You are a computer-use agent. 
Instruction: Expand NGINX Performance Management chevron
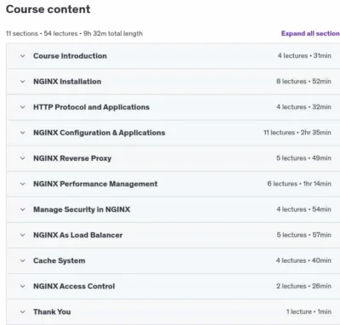(x=23, y=184)
